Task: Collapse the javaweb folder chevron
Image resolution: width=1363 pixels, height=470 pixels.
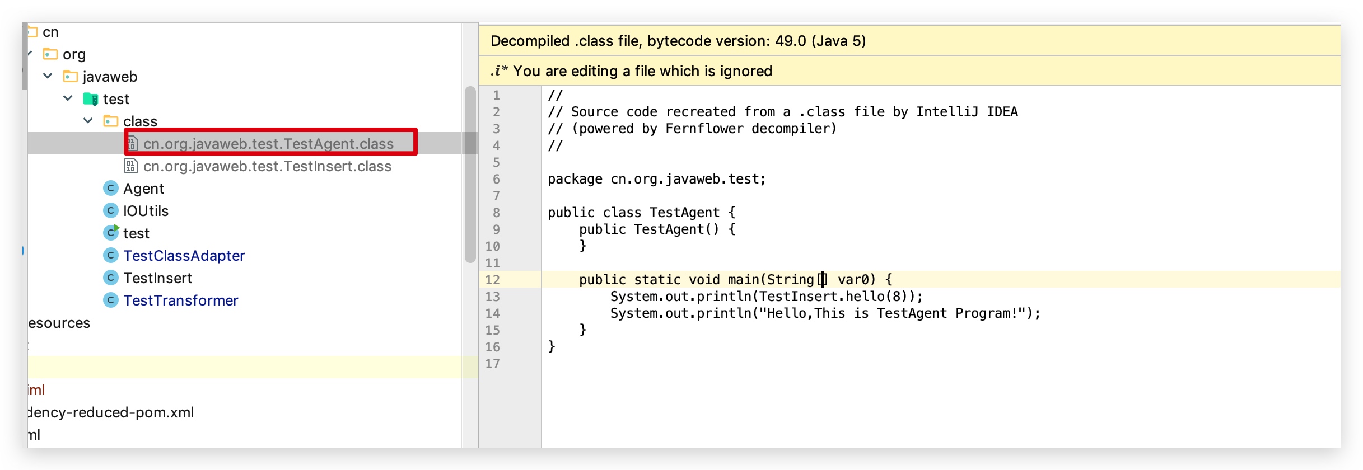Action: point(48,76)
